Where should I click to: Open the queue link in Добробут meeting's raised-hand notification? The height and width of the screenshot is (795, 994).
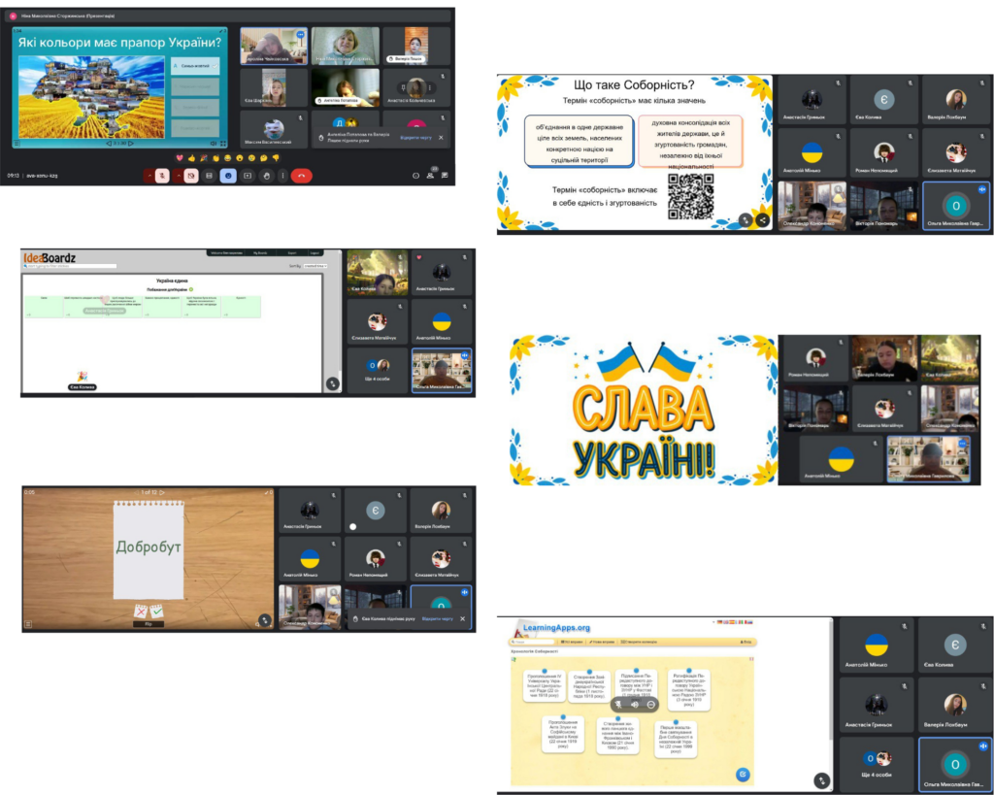coord(438,618)
